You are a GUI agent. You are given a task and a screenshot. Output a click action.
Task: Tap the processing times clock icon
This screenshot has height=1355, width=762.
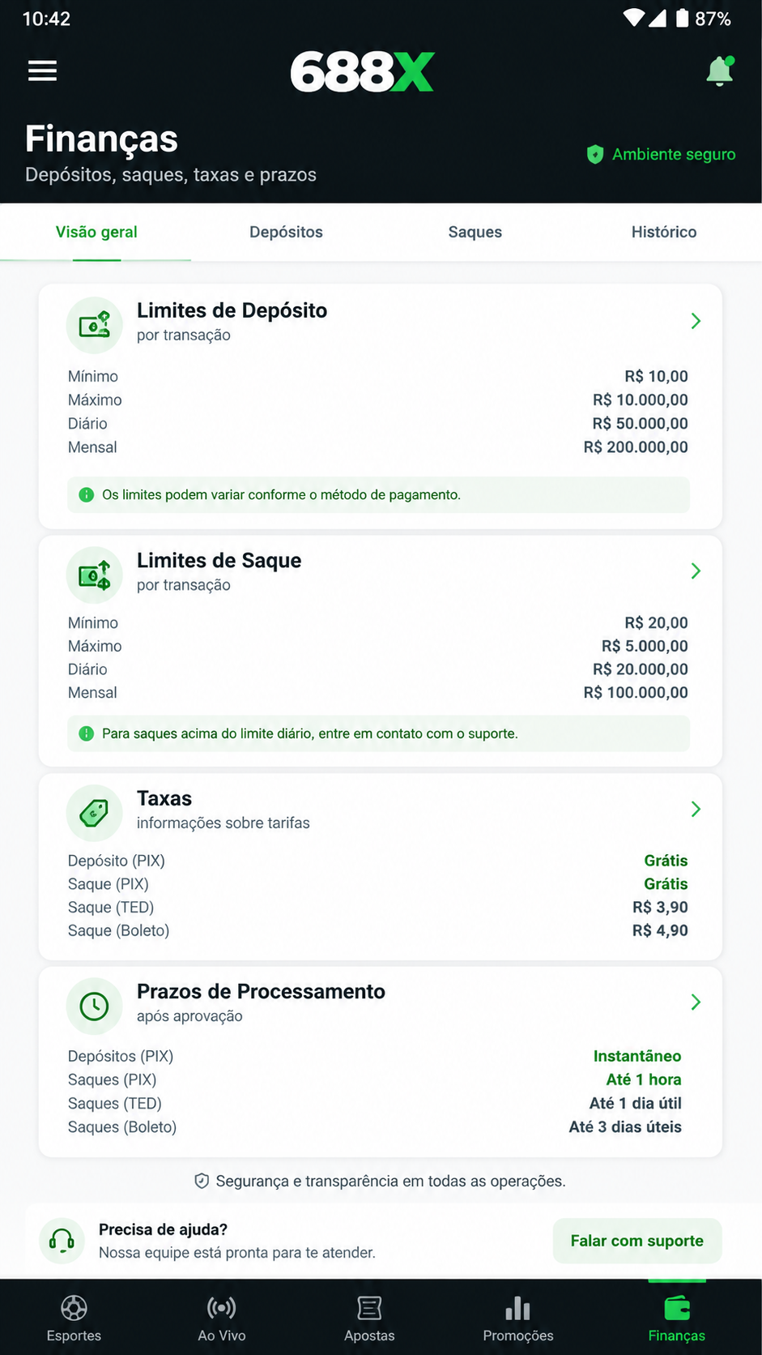tap(95, 1006)
